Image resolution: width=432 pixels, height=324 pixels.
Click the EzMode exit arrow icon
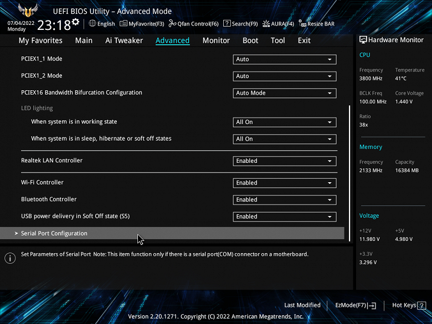(372, 305)
